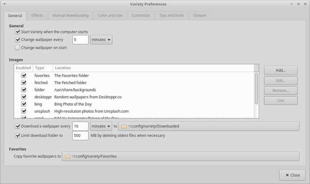This screenshot has width=310, height=184.
Task: Select 'Bing Photo of the Day' row
Action: pos(134,104)
